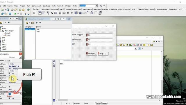Click the delete action icon in action editor
186x105 pixels.
(x=32, y=23)
